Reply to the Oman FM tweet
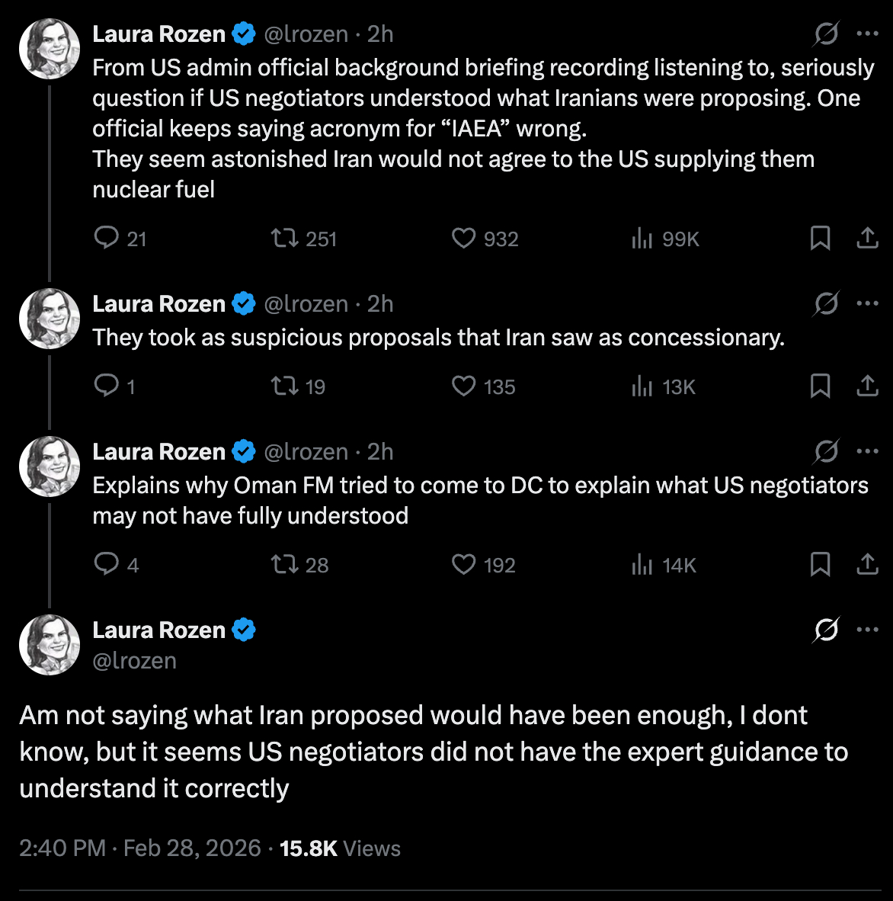Screen dimensions: 893x901 (106, 565)
